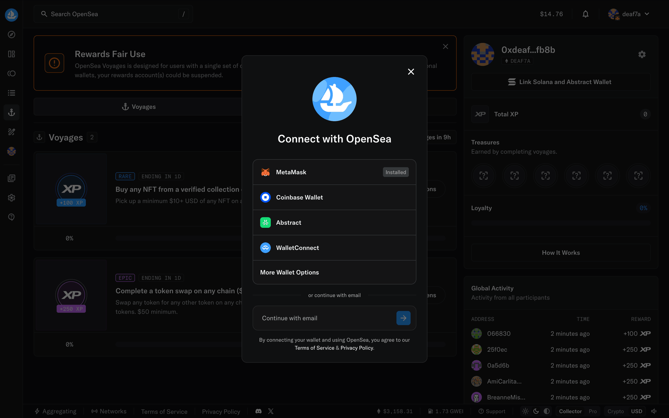Click the Total XP row
Screen dimensions: 669x418
561,114
